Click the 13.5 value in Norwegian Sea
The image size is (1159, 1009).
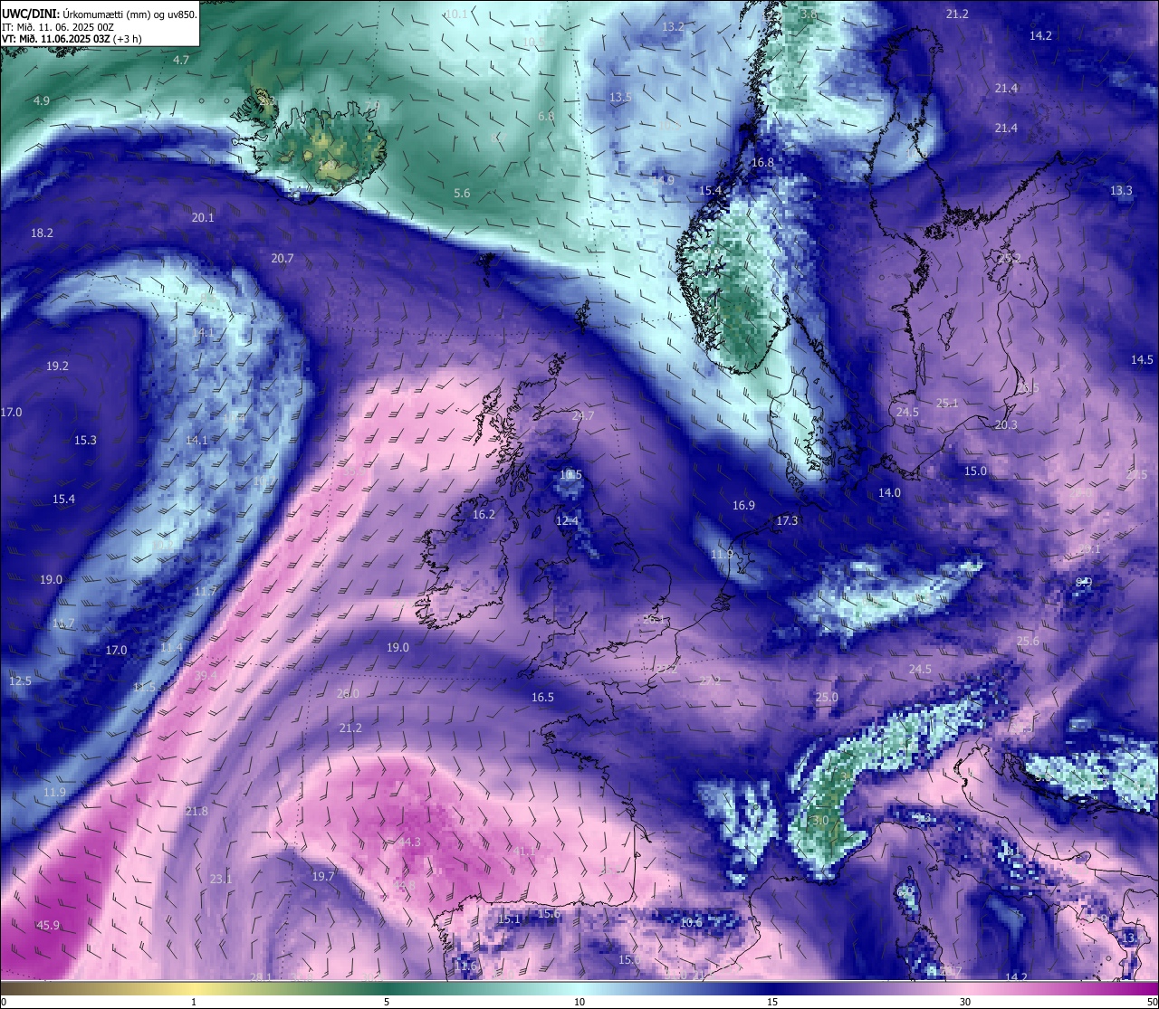pos(620,97)
